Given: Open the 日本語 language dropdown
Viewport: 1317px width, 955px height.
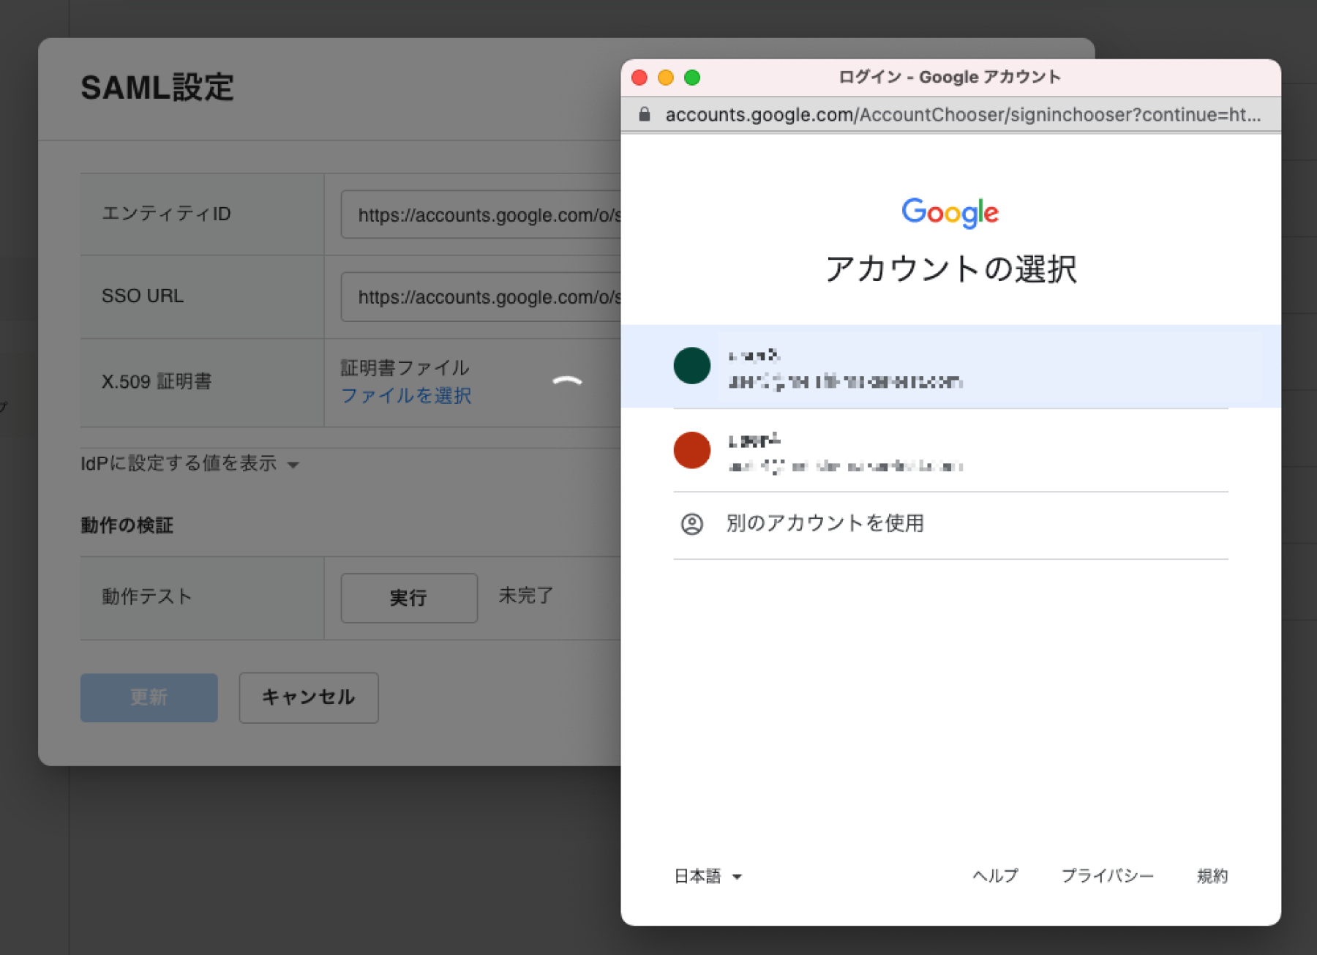Looking at the screenshot, I should point(708,876).
